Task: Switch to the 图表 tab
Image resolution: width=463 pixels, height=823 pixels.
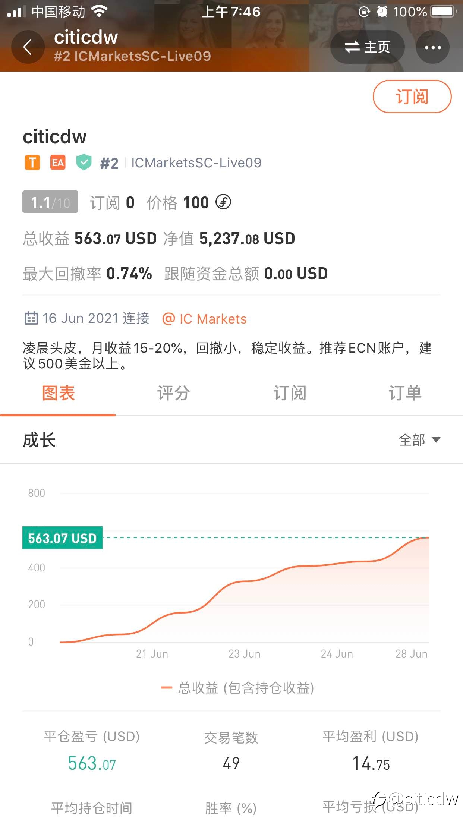Action: (x=58, y=394)
